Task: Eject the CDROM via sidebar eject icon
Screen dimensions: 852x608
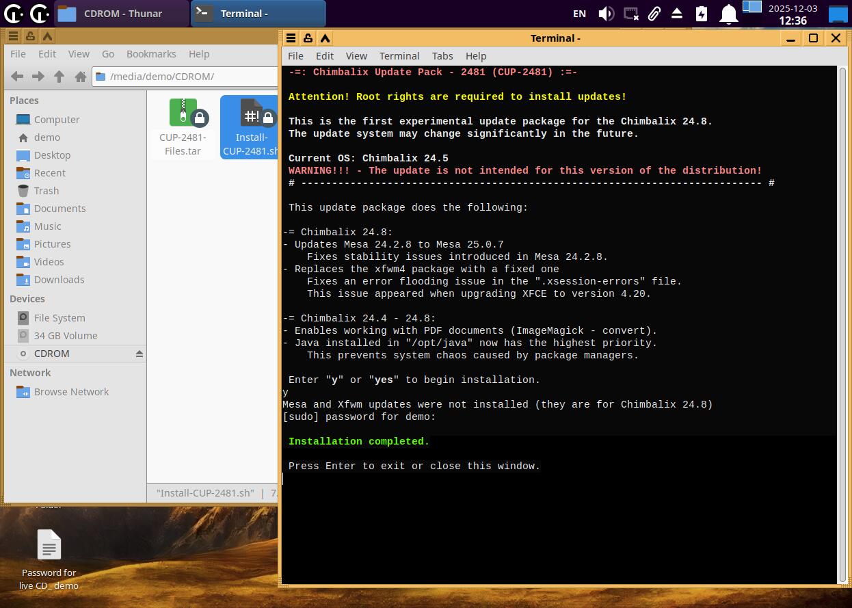Action: (139, 354)
